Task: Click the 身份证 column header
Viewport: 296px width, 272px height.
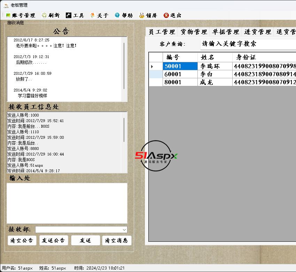Action: click(x=264, y=57)
